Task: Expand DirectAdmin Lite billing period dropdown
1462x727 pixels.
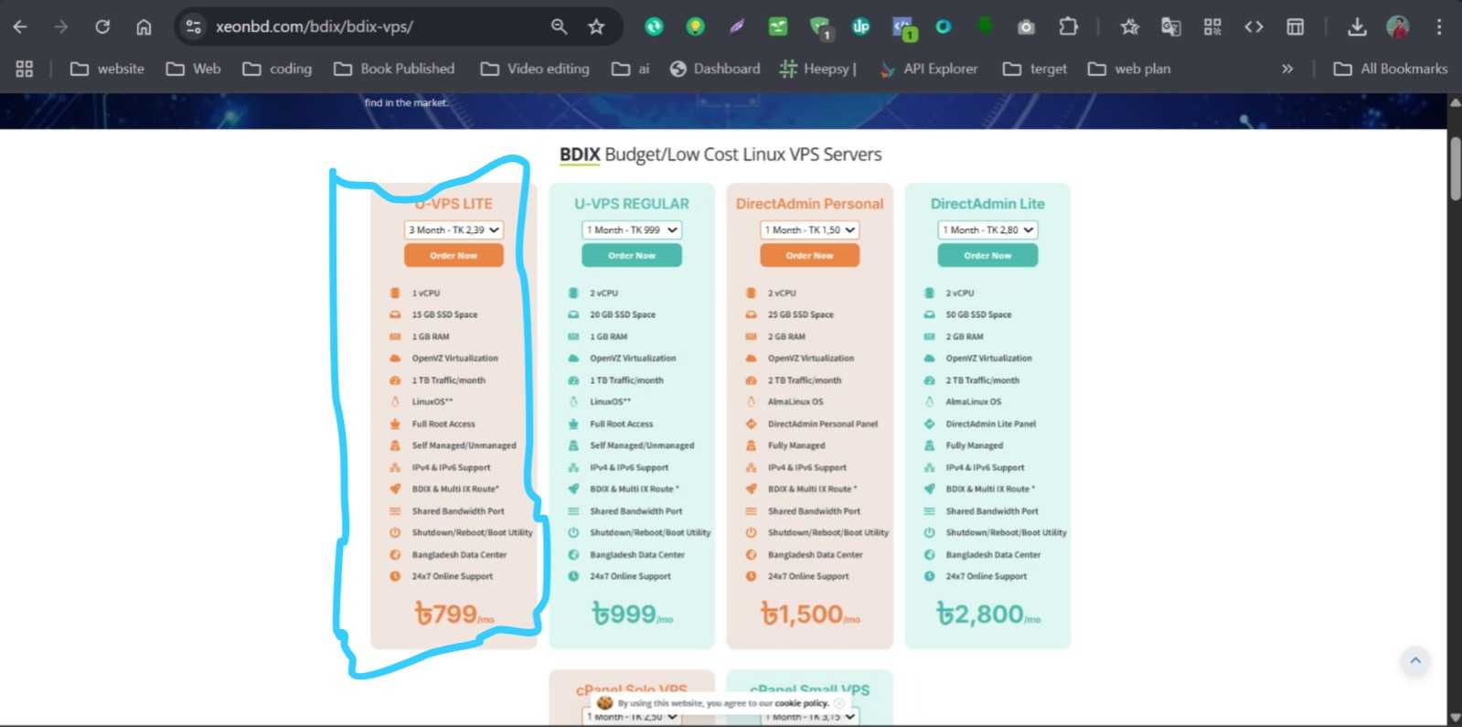Action: [987, 230]
